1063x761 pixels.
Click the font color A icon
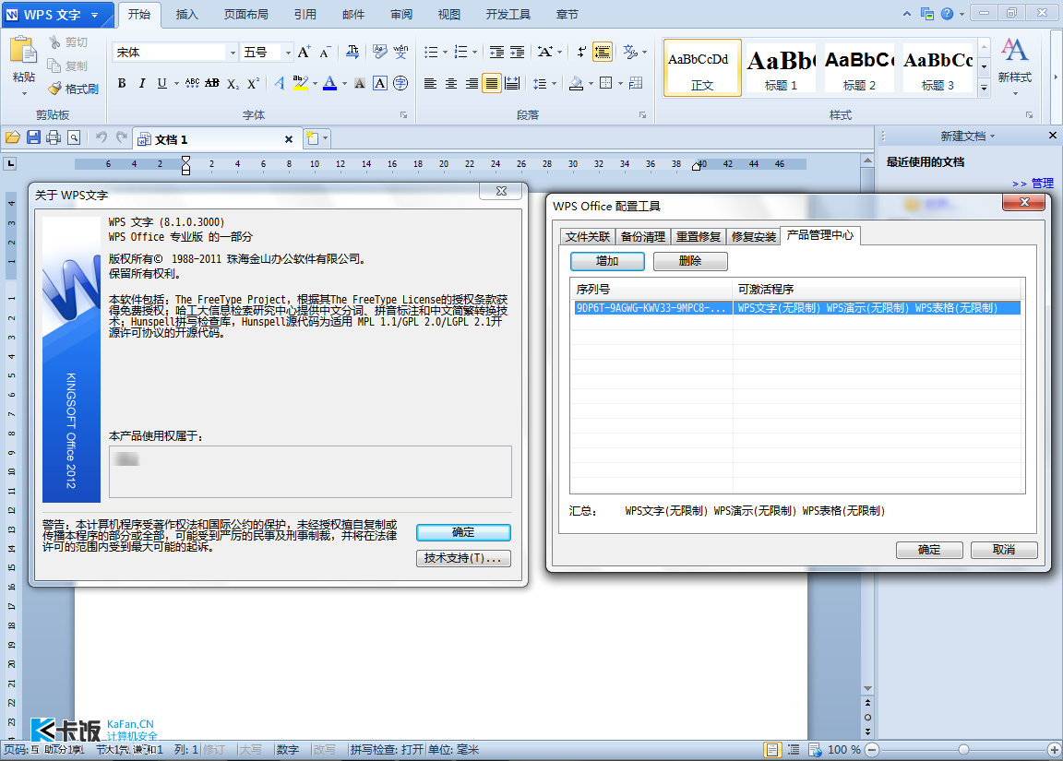click(x=329, y=83)
